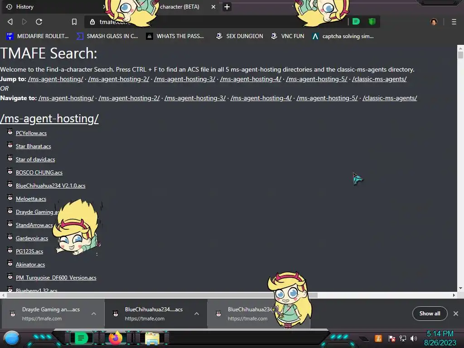Image resolution: width=464 pixels, height=348 pixels.
Task: Click Show all downloads
Action: click(430, 314)
